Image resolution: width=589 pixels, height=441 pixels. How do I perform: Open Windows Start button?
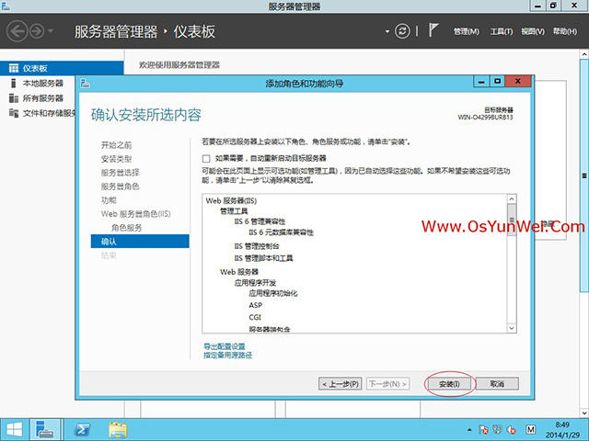coord(15,429)
